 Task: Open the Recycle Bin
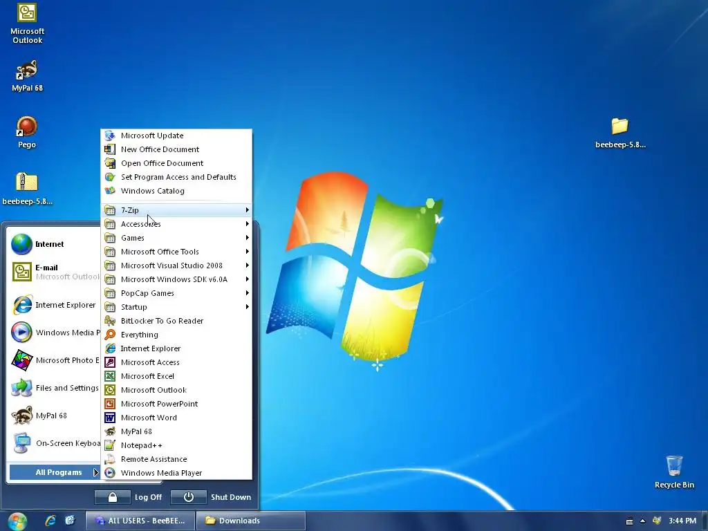coord(674,472)
